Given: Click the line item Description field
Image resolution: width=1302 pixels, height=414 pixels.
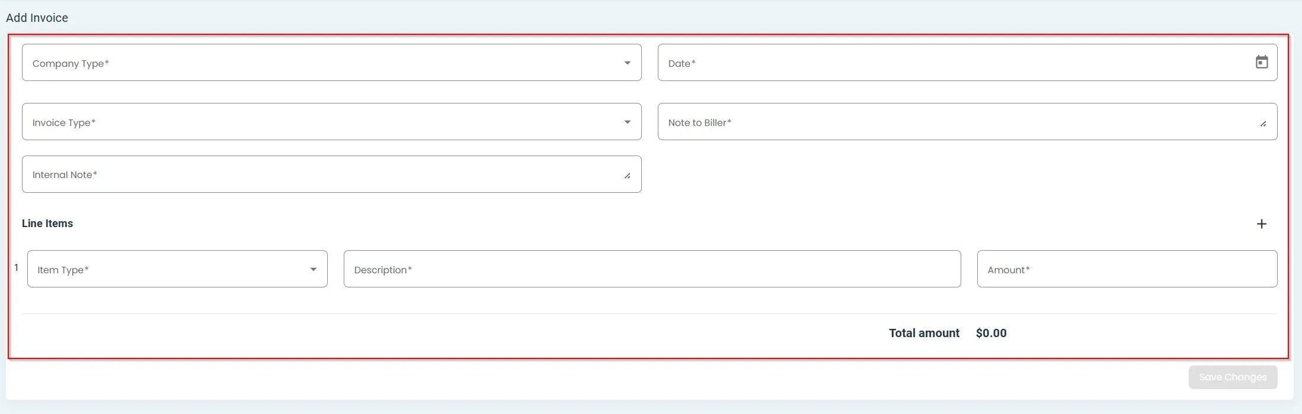Looking at the screenshot, I should coord(652,269).
